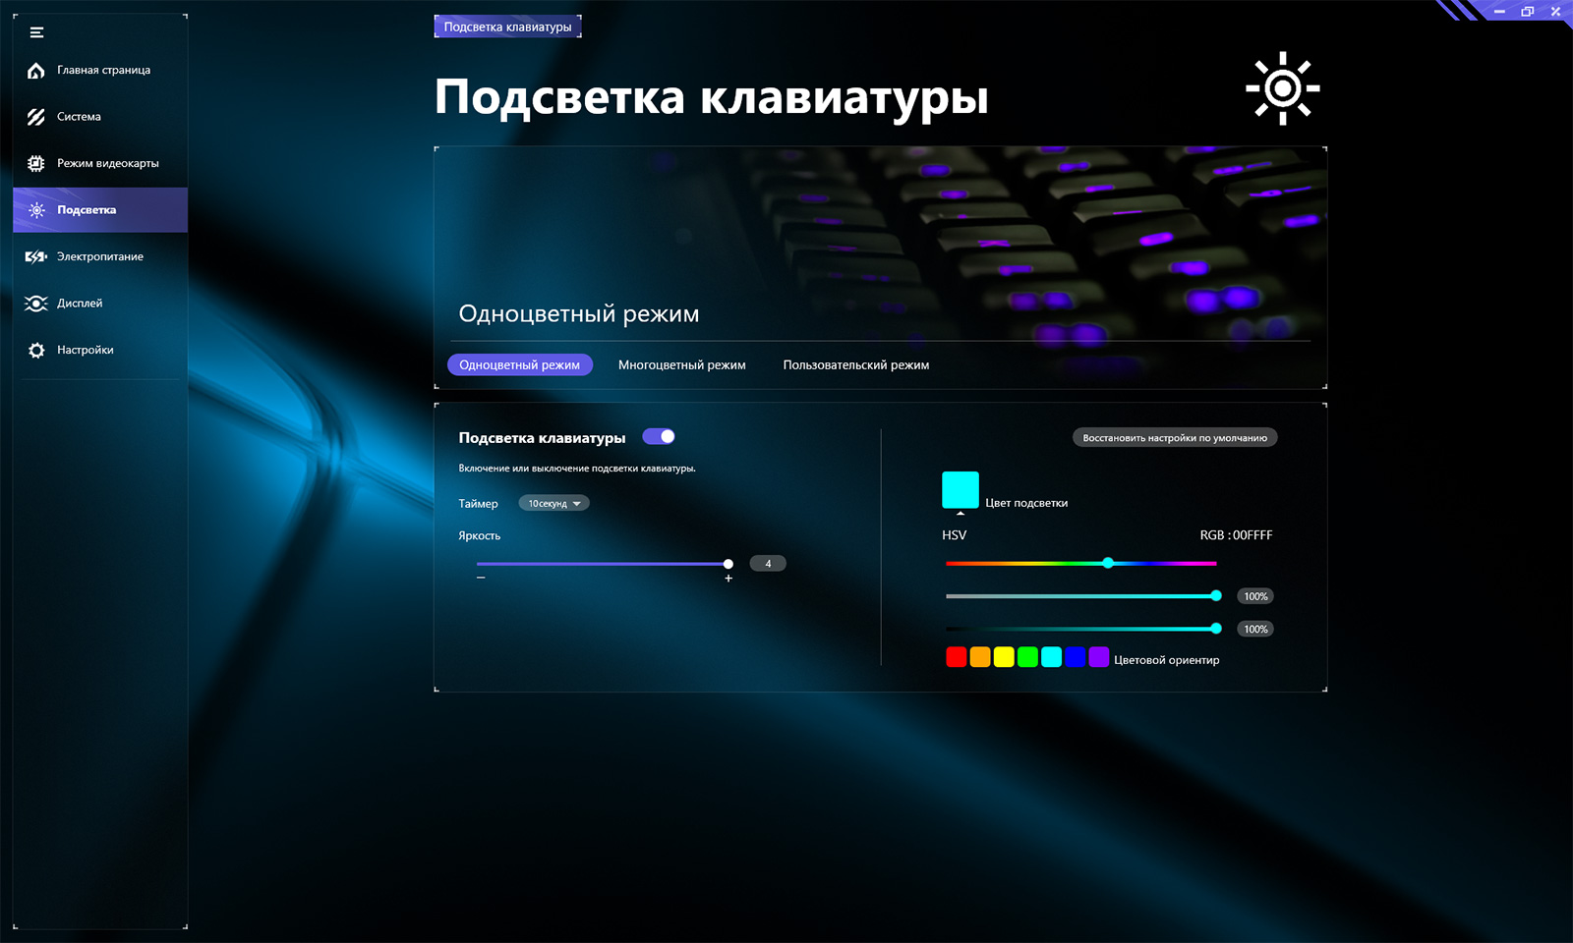1573x943 pixels.
Task: Open the Дисплей eye icon
Action: point(36,304)
